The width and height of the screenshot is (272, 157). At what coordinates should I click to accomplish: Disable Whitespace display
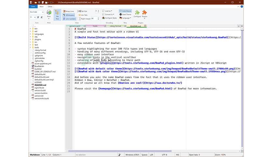70,15
